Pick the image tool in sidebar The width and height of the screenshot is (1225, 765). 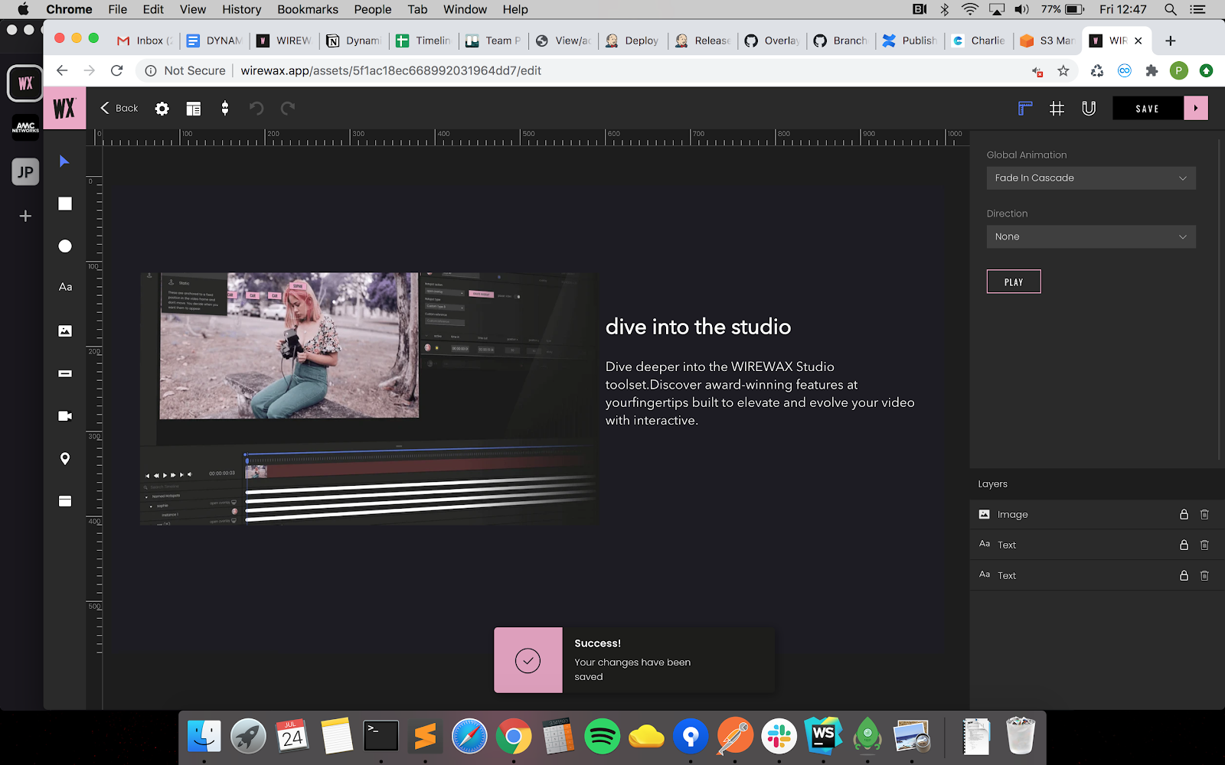pyautogui.click(x=65, y=330)
